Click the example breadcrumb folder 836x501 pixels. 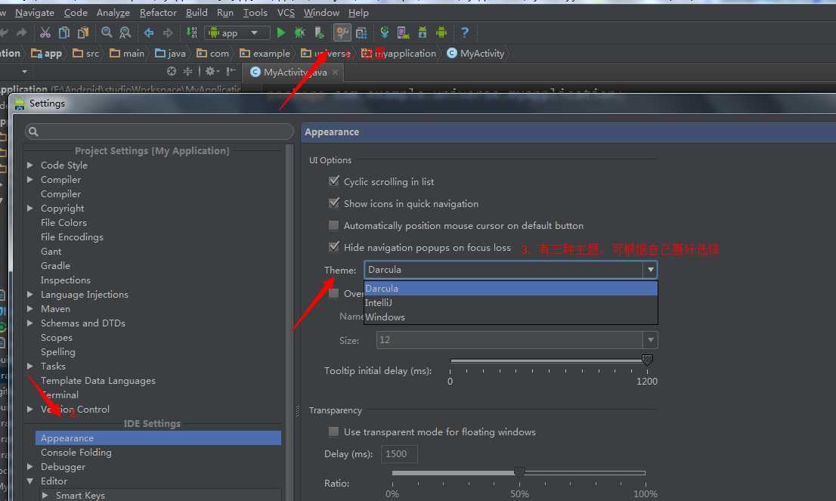(265, 54)
